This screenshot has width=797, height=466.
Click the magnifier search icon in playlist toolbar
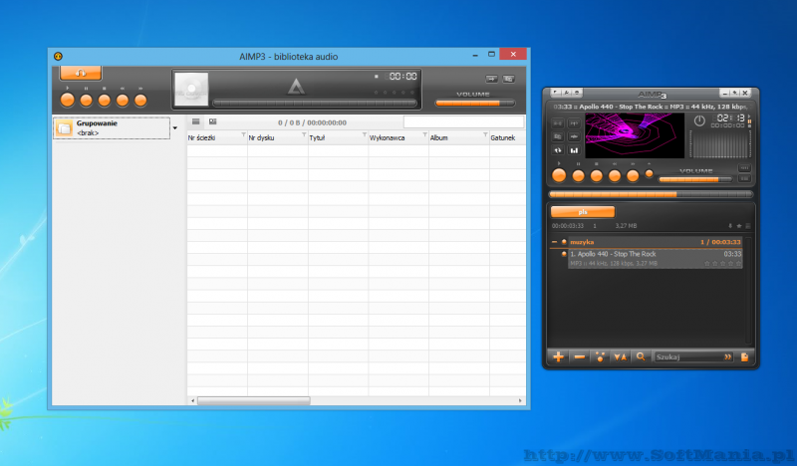(x=640, y=356)
